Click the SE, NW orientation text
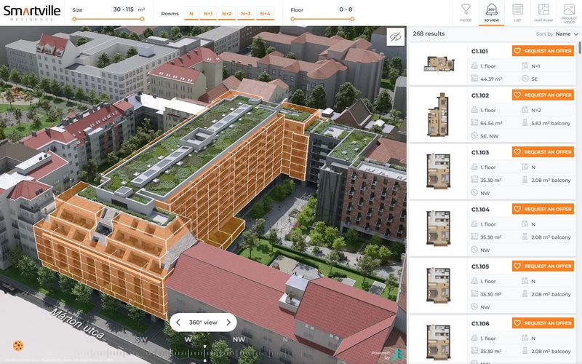 [489, 136]
